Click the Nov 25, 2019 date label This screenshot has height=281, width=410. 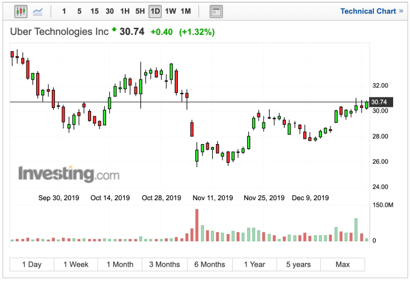click(x=264, y=198)
